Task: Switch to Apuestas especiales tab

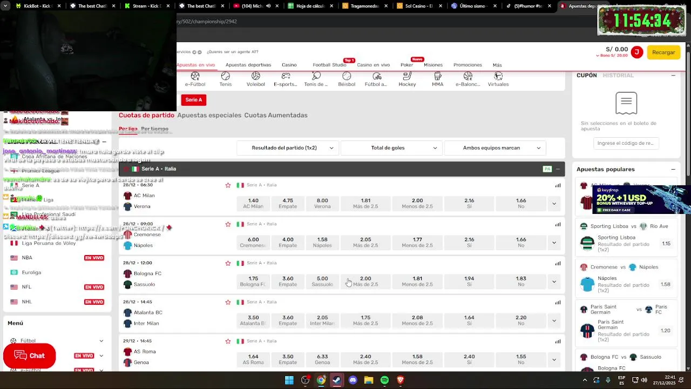Action: (x=209, y=115)
